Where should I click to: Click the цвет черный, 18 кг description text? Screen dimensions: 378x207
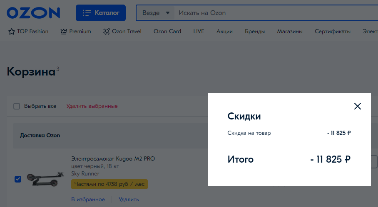[x=95, y=166]
